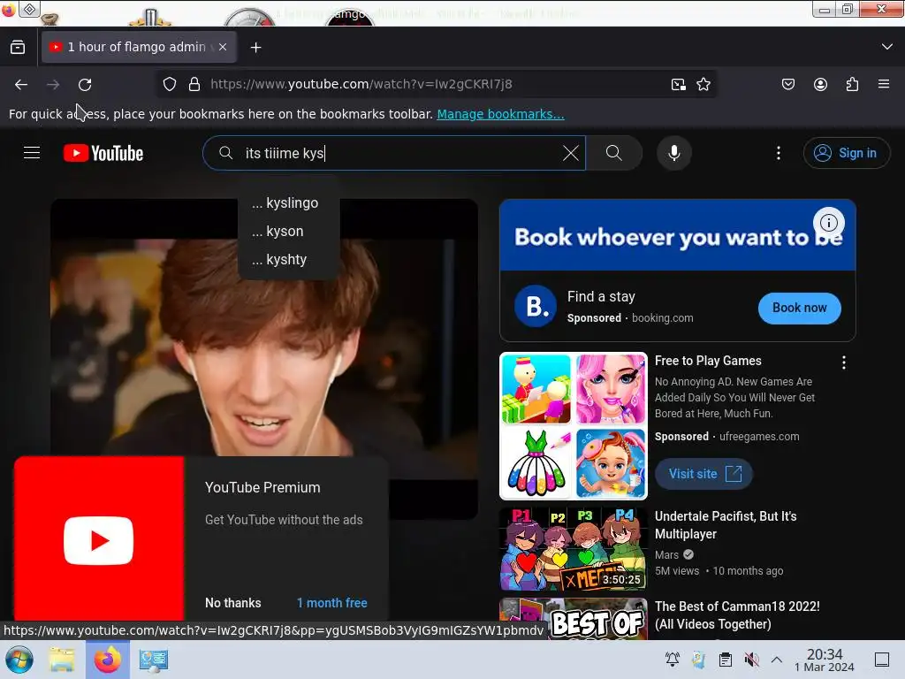Screen dimensions: 905x679
Task: Open ad info icon on Booking banner
Action: tap(829, 222)
